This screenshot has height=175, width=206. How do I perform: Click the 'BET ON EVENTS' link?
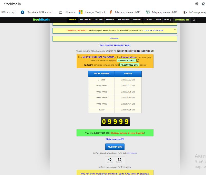106,57
